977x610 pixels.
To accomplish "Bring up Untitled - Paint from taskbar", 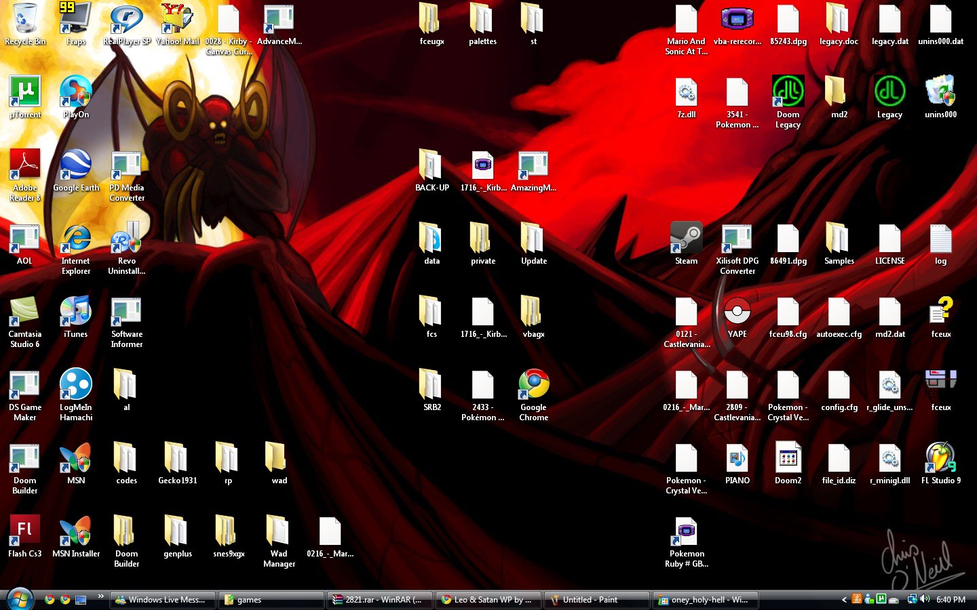I will pyautogui.click(x=597, y=600).
